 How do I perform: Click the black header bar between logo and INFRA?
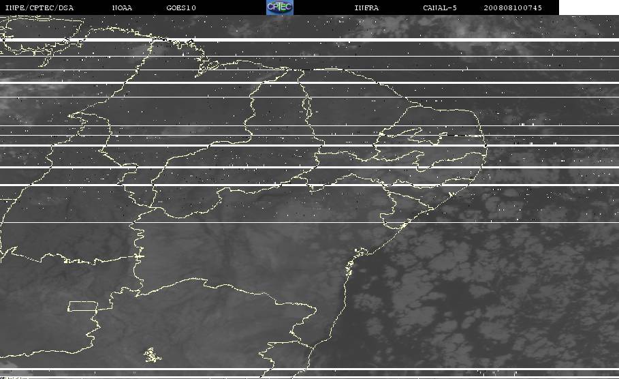click(323, 7)
